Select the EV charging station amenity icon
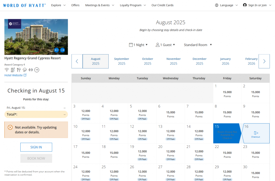Image resolution: width=275 pixels, height=181 pixels. (13, 70)
